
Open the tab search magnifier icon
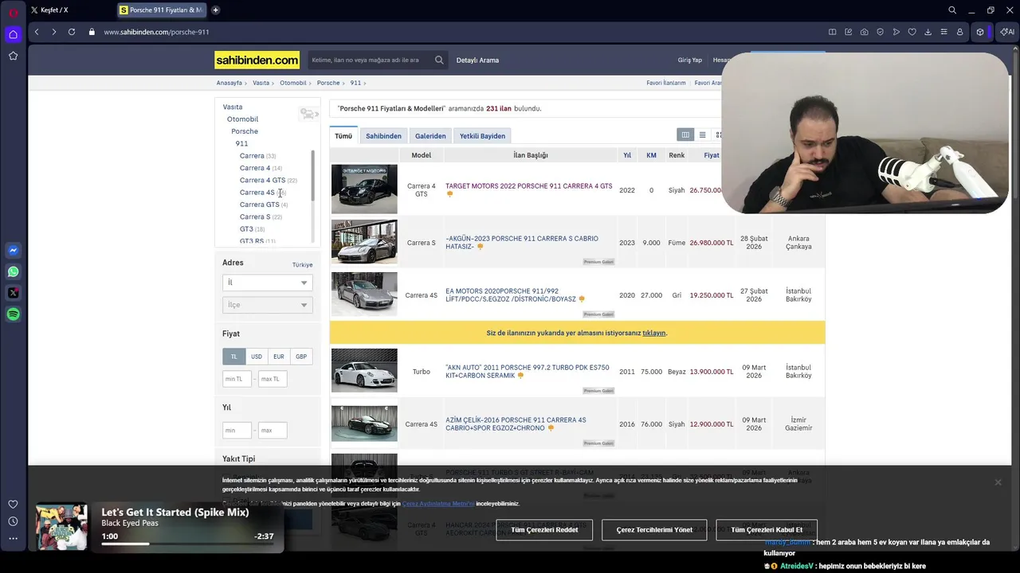[952, 10]
